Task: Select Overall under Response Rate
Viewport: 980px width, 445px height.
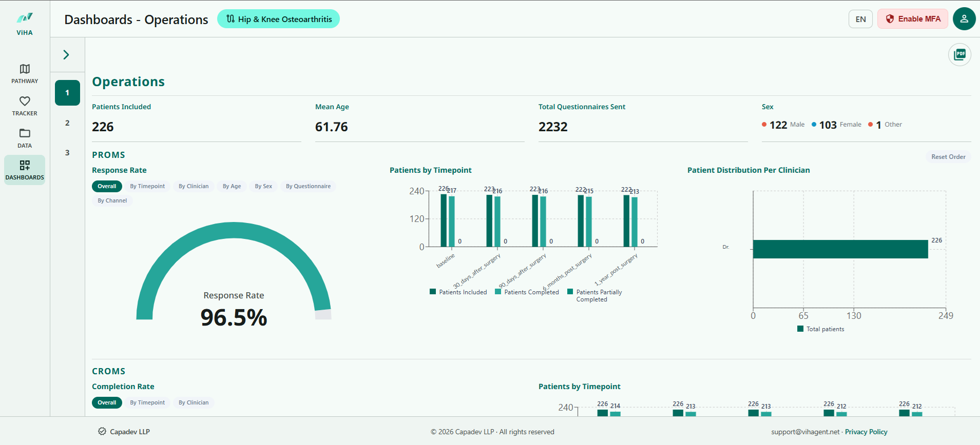Action: click(107, 186)
